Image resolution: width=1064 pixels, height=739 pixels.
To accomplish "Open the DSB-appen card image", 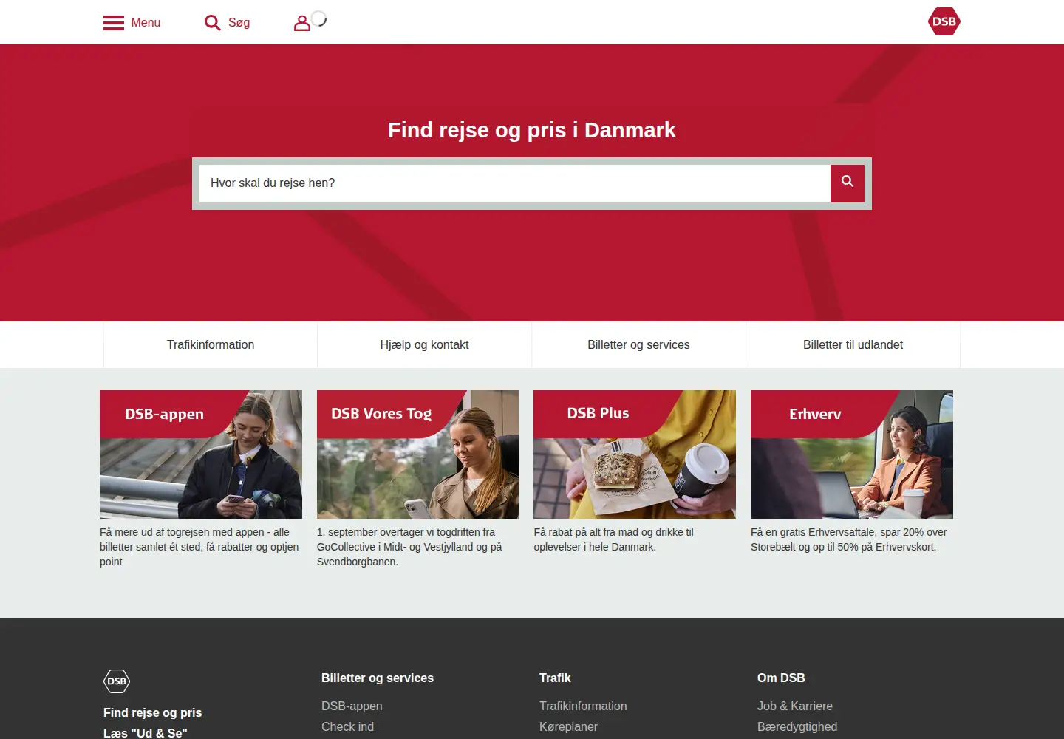I will (x=201, y=454).
